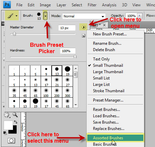
Task: Switch to Stroke Thumbnail view
Action: pyautogui.click(x=109, y=91)
